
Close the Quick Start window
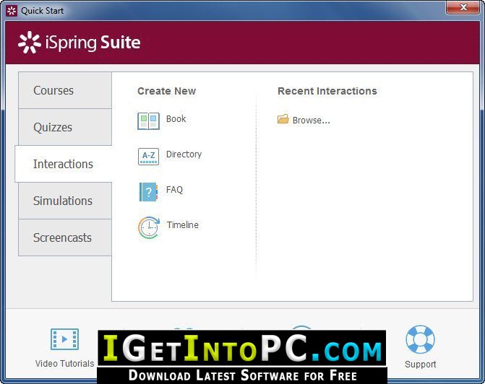[463, 7]
